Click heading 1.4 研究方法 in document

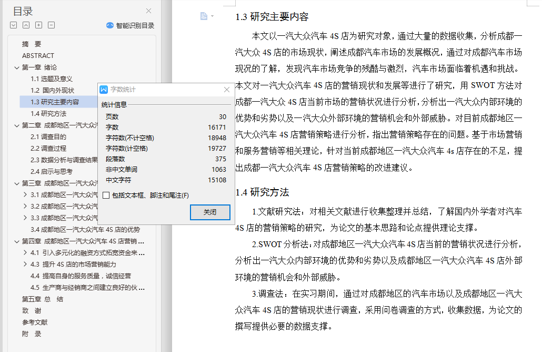262,192
